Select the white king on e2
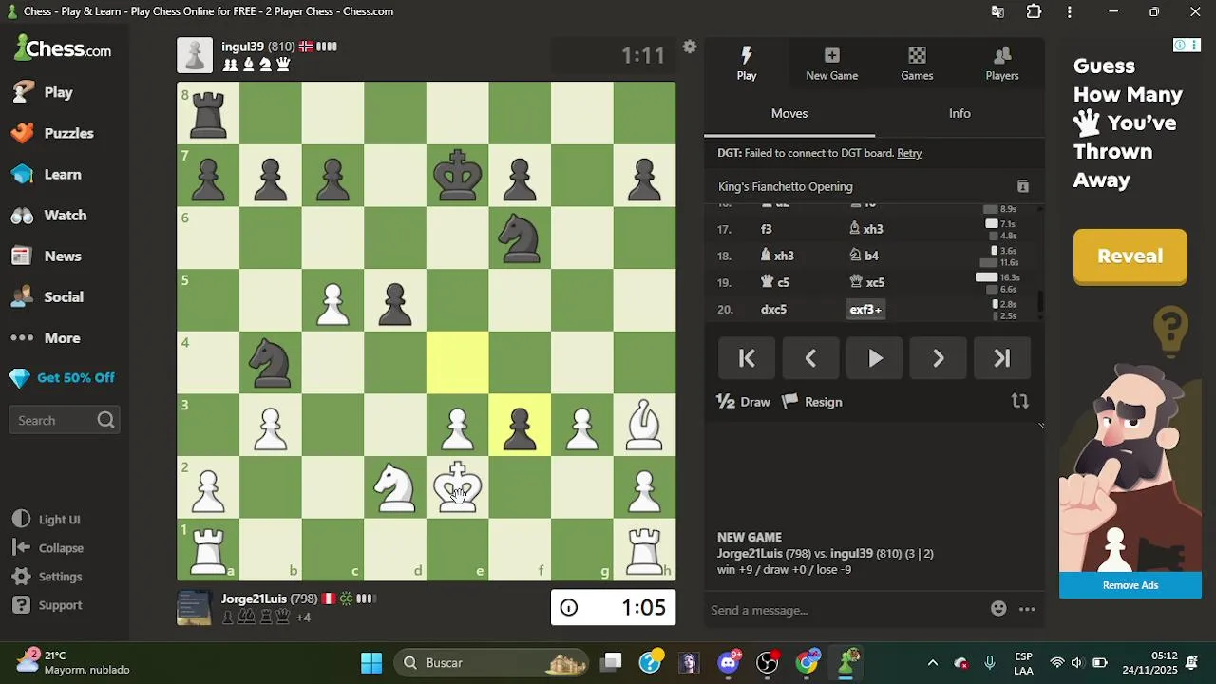 [x=457, y=487]
